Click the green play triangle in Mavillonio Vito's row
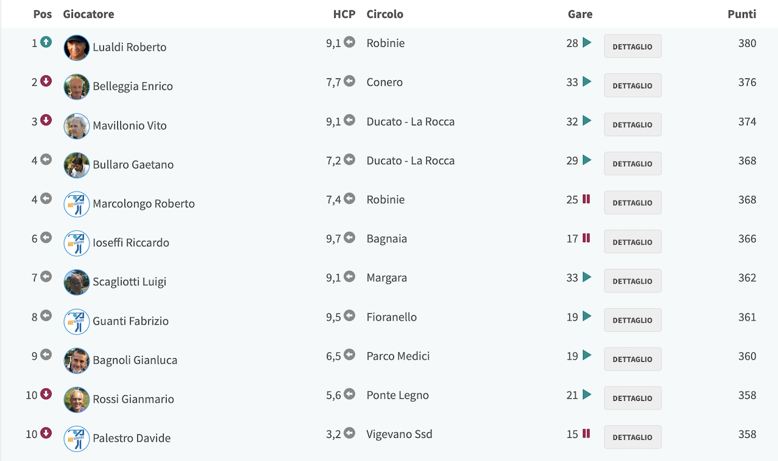 pos(587,120)
